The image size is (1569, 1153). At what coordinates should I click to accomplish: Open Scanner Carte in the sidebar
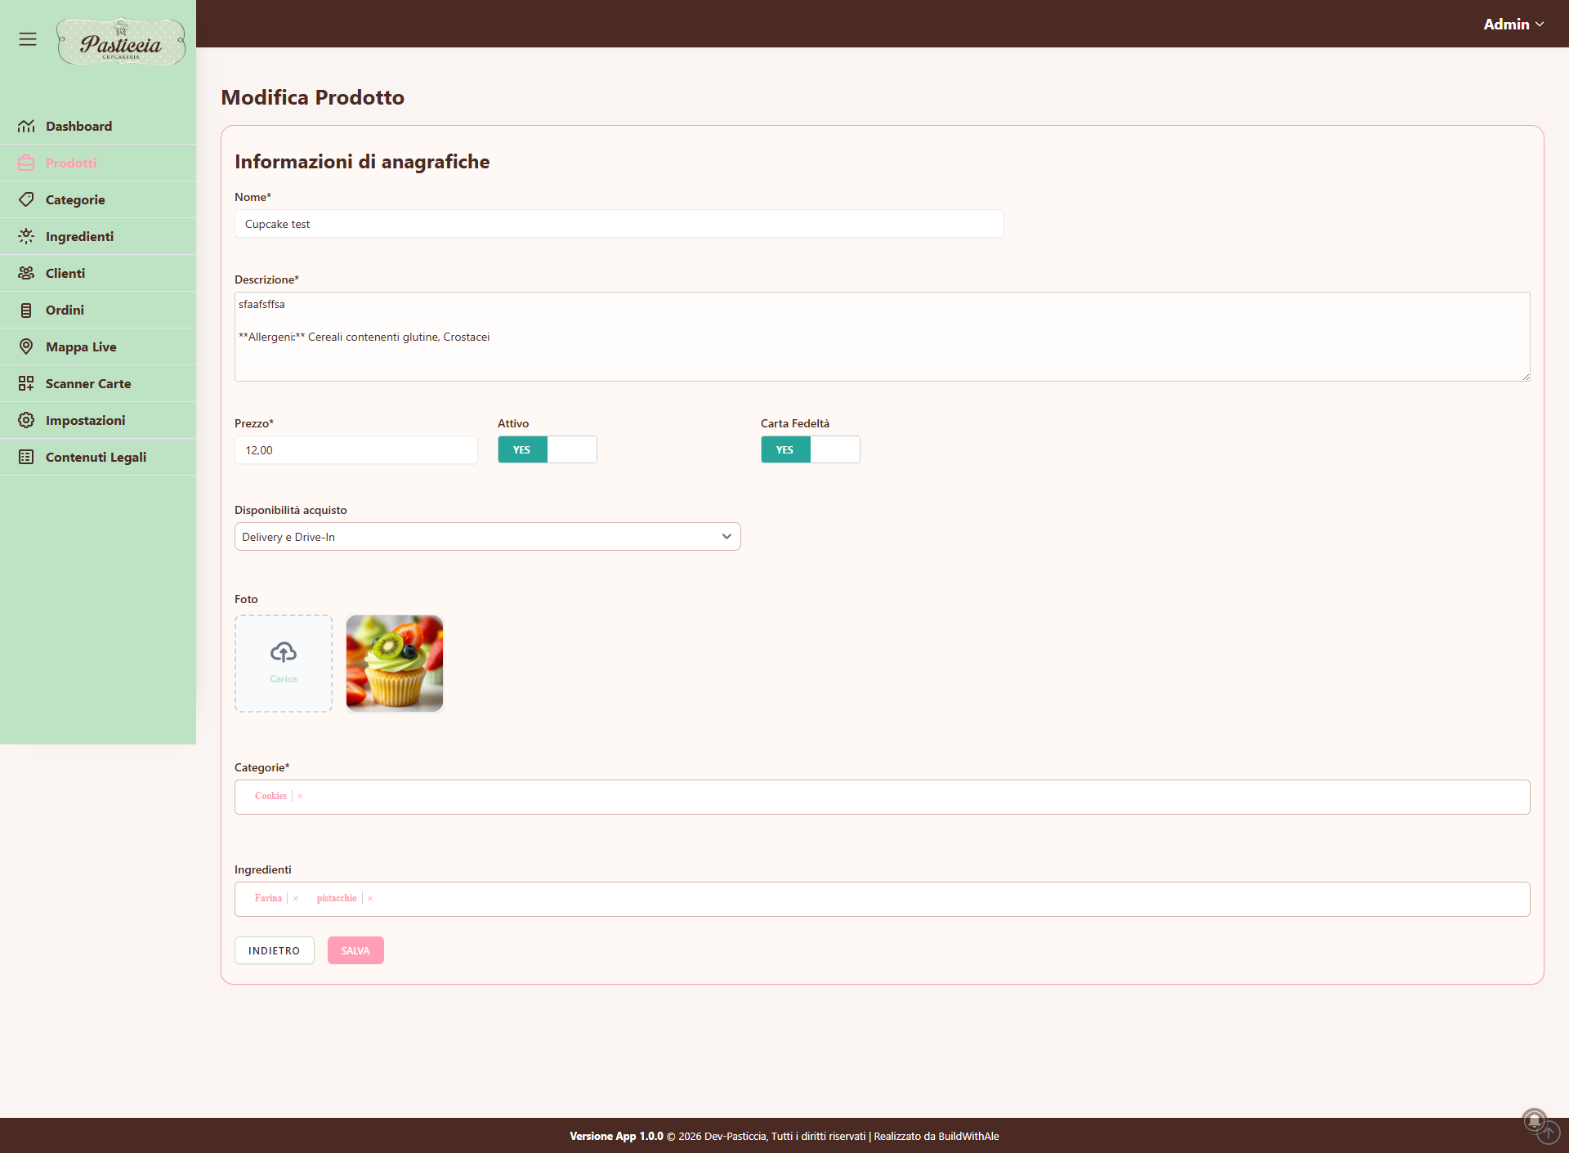[98, 383]
